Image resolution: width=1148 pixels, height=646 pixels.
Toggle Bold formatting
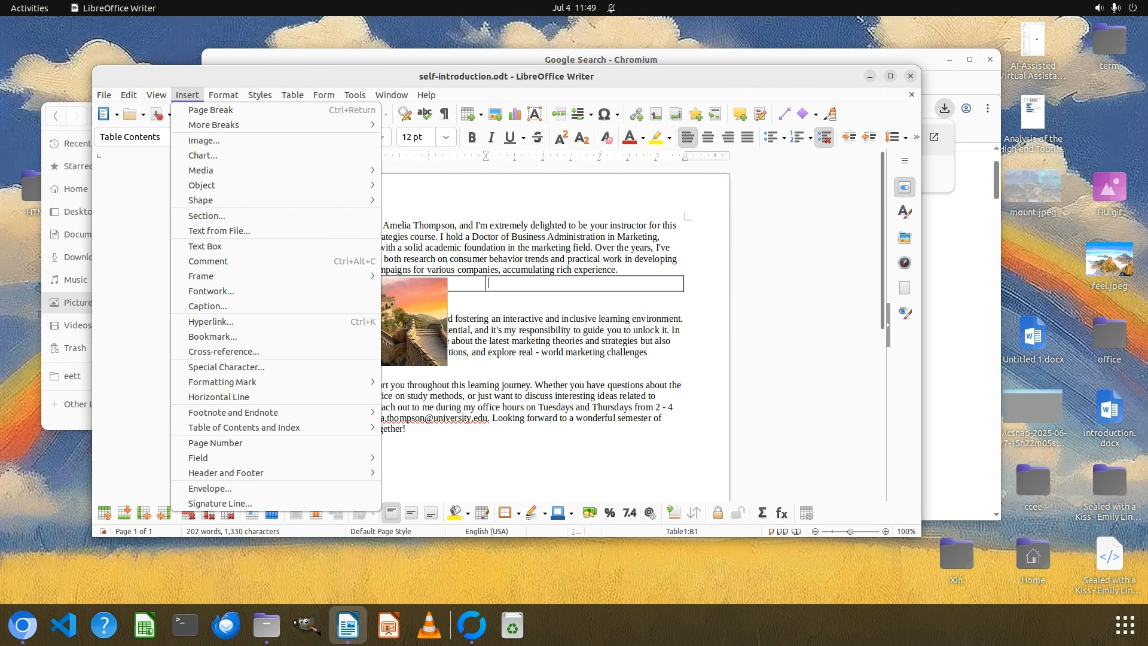click(472, 138)
